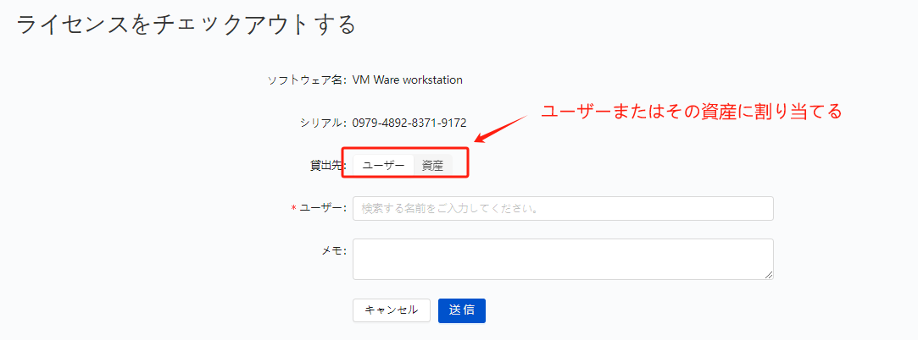Click inside the メモ text area

coord(563,259)
